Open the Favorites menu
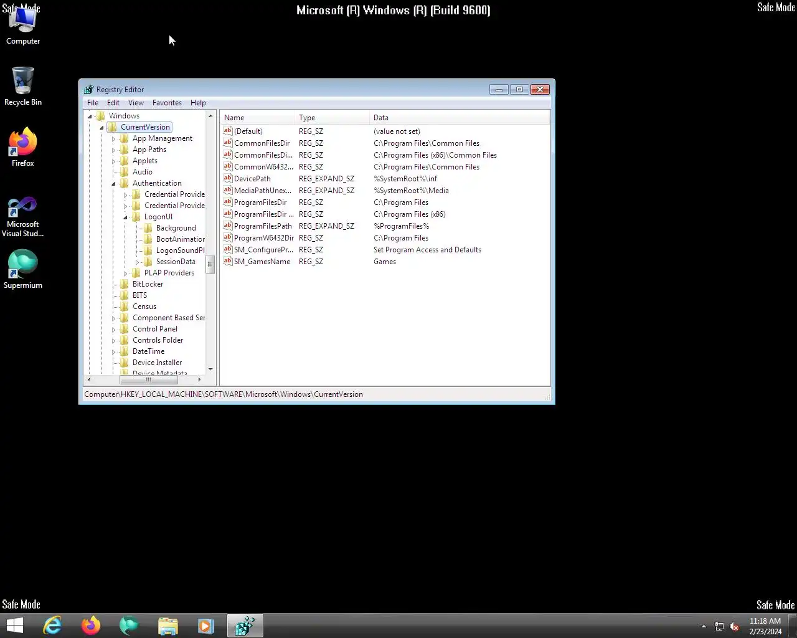 167,103
